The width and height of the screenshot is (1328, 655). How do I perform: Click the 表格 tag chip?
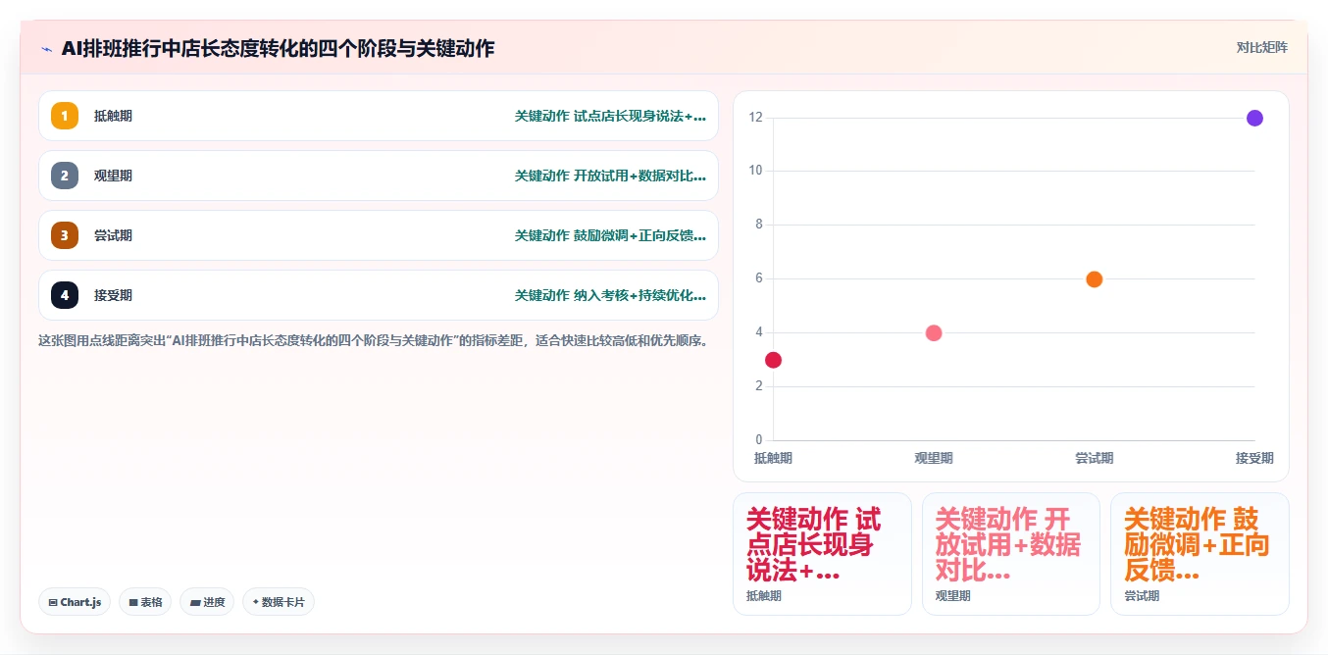pos(145,602)
